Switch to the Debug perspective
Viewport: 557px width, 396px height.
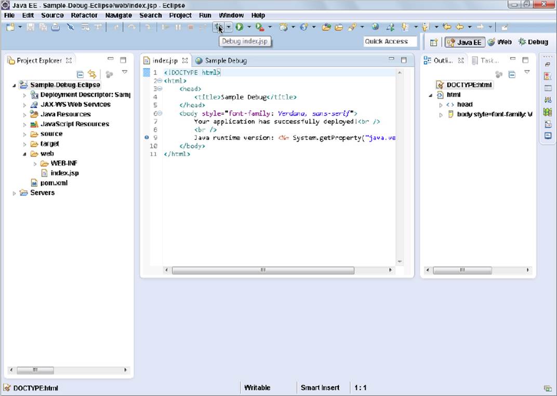533,42
